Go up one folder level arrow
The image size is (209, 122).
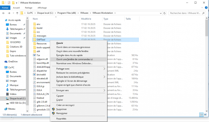[x=17, y=13]
